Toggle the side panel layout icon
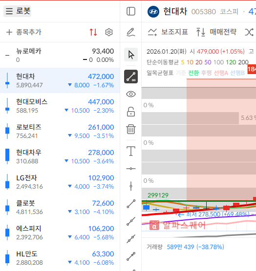256x271 pixels. pyautogui.click(x=131, y=11)
